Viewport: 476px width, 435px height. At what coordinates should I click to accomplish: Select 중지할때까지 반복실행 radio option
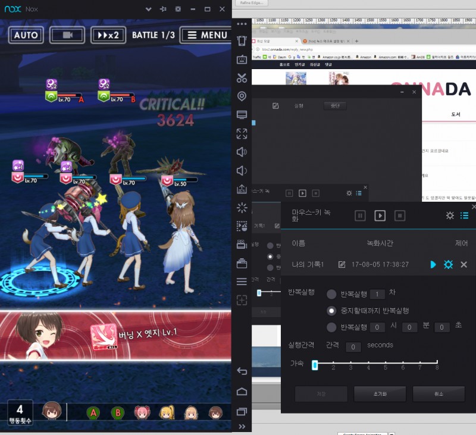[331, 311]
